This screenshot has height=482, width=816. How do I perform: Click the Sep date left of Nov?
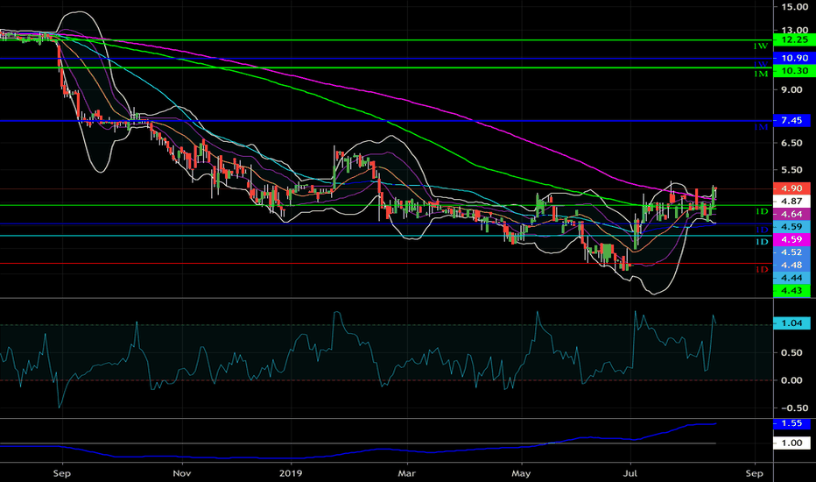pyautogui.click(x=61, y=473)
